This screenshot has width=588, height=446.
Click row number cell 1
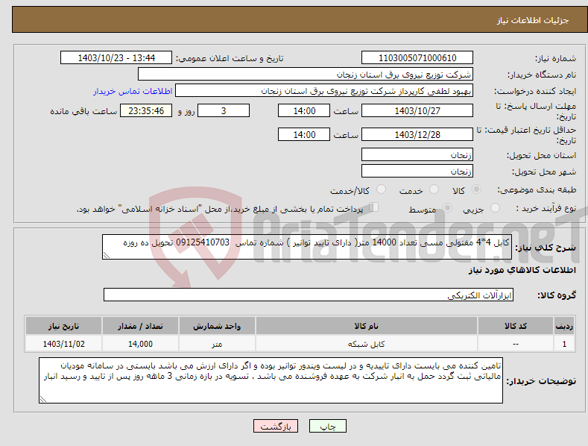coord(564,344)
